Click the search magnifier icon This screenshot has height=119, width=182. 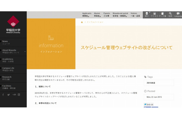(170, 15)
